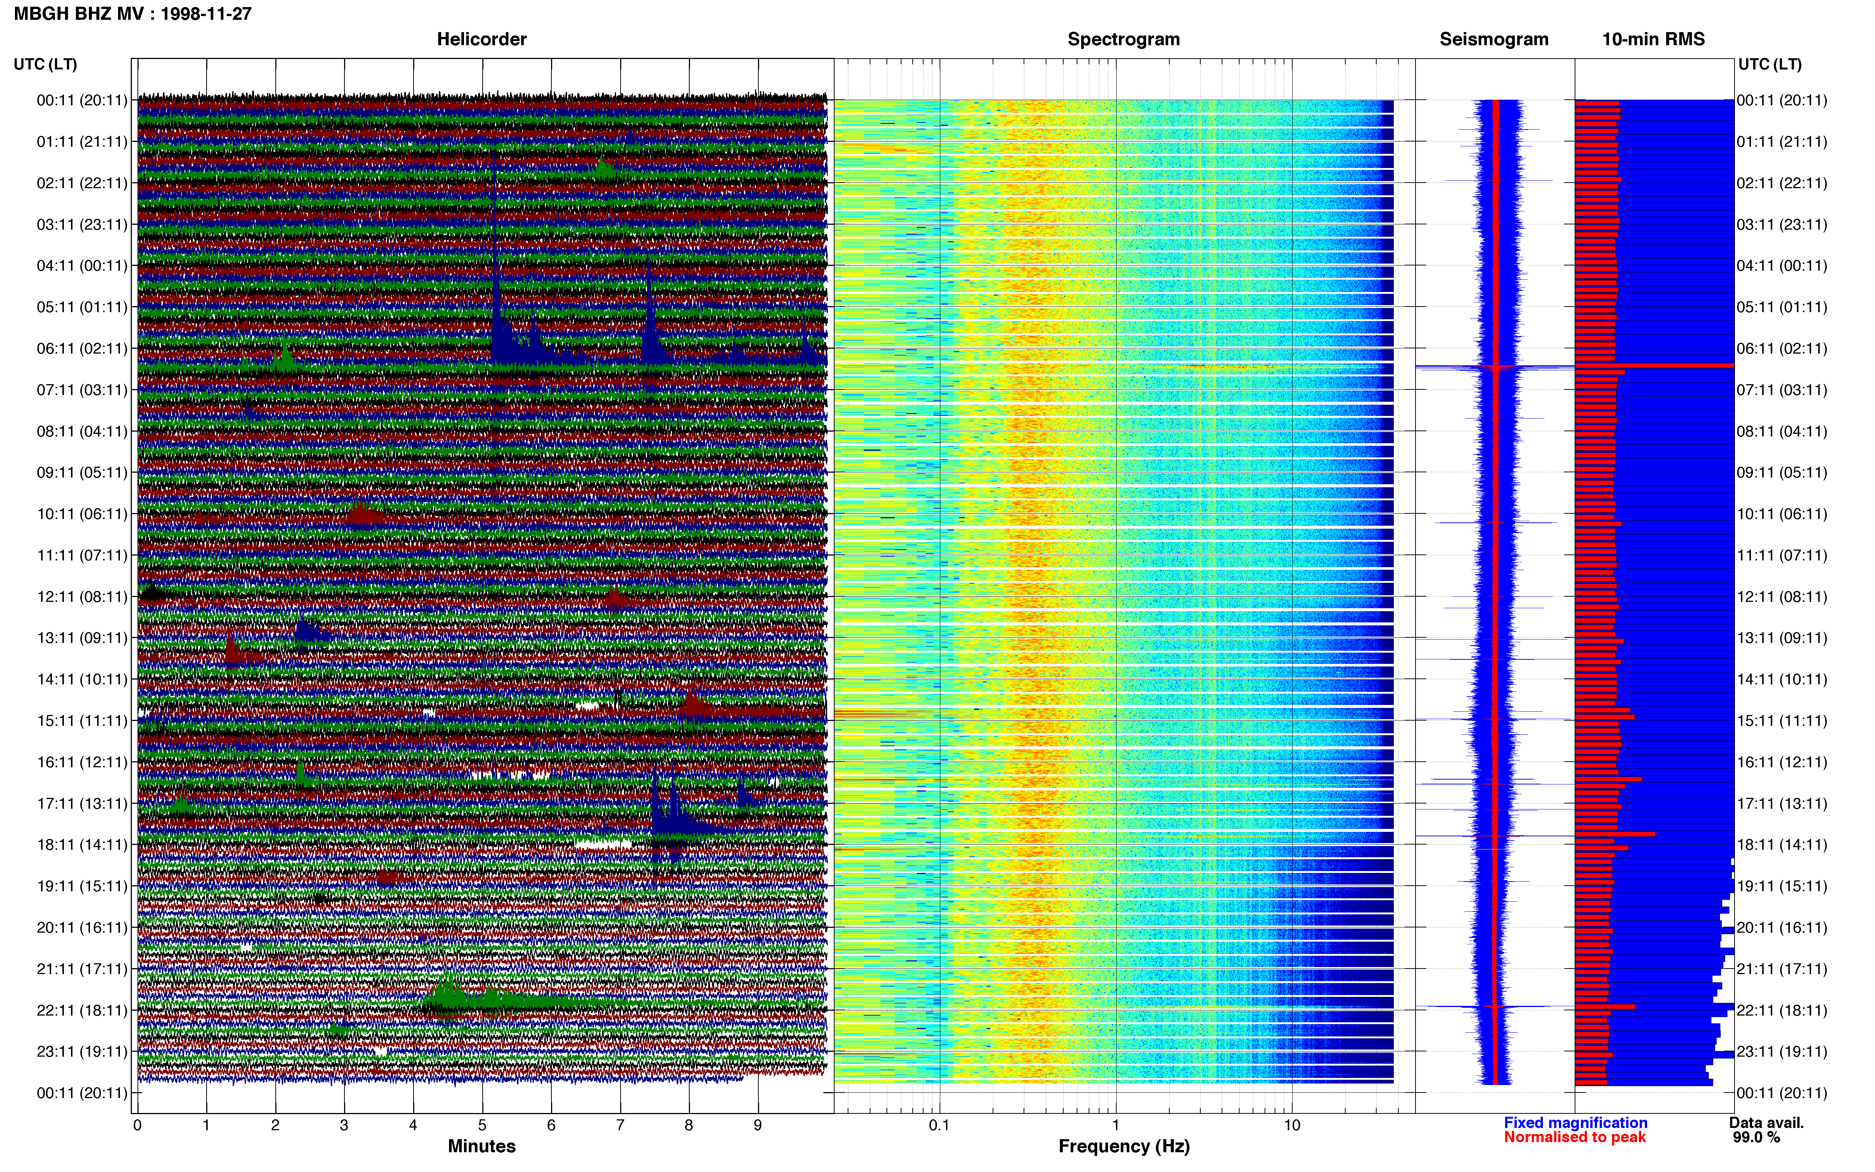Click the left time label '03:11 (23:11)'
The image size is (1875, 1172).
82,225
